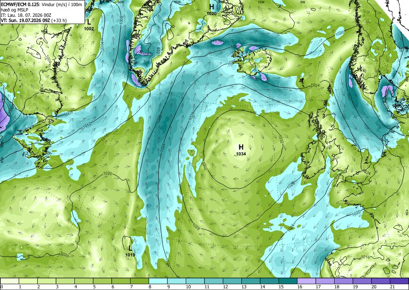Select the legend swatch between 14 and 15
This screenshot has width=409, height=290.
tap(270, 281)
